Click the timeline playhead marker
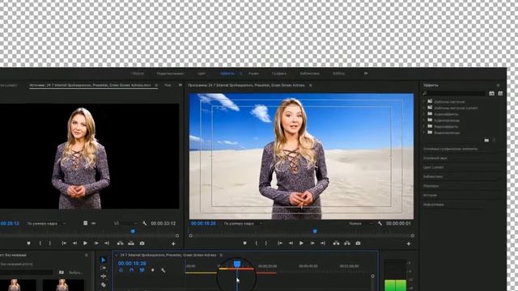This screenshot has width=518, height=291. 237,264
